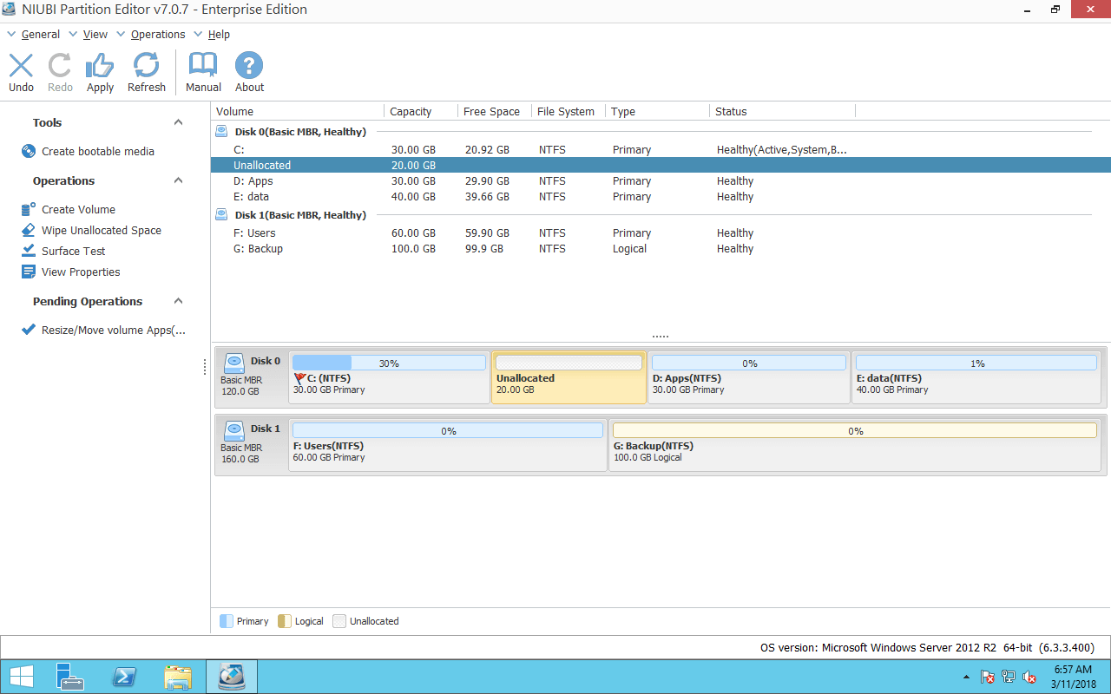
Task: Open the About question-mark icon
Action: click(249, 66)
